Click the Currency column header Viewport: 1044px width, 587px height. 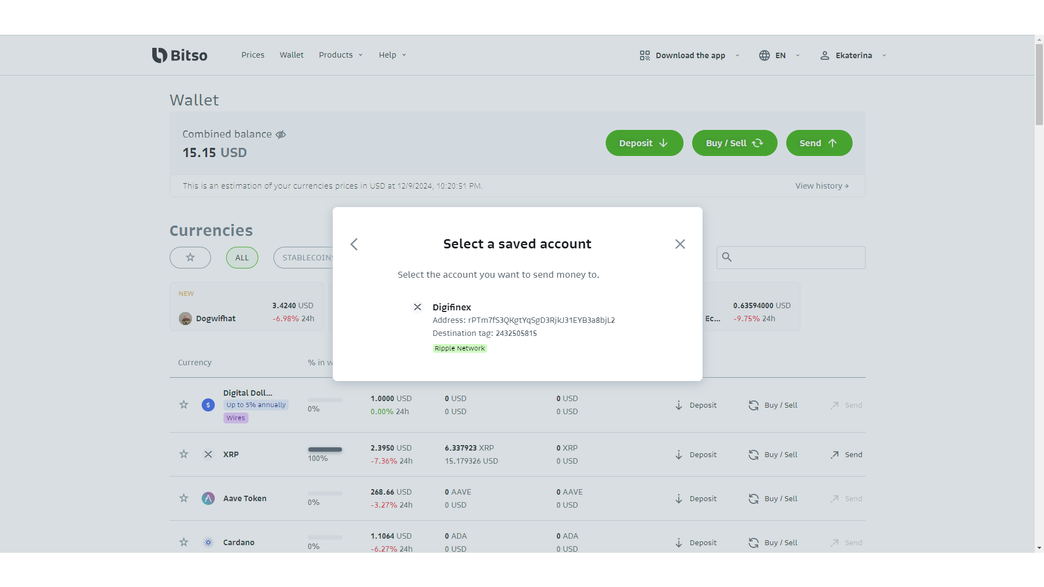[195, 363]
